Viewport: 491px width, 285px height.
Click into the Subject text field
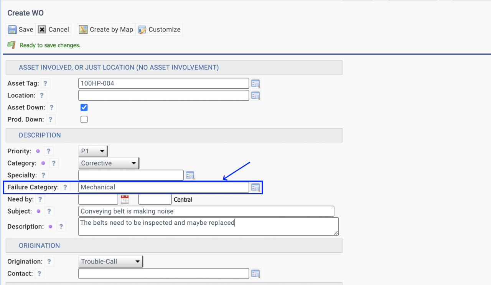(x=206, y=211)
